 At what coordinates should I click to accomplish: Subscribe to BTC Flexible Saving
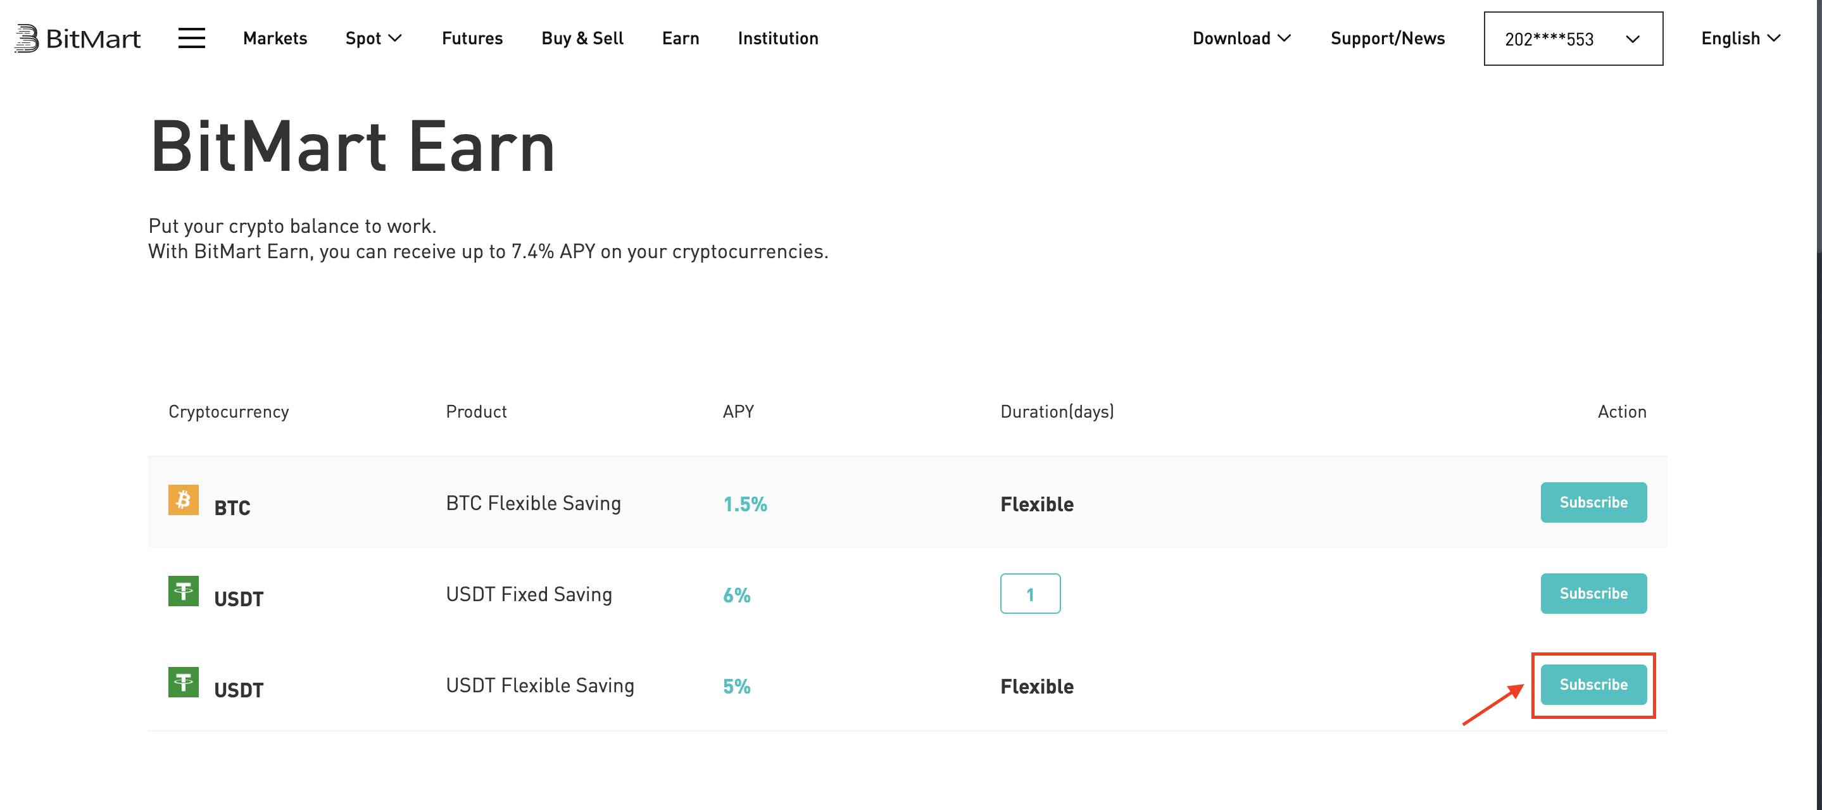(1593, 502)
